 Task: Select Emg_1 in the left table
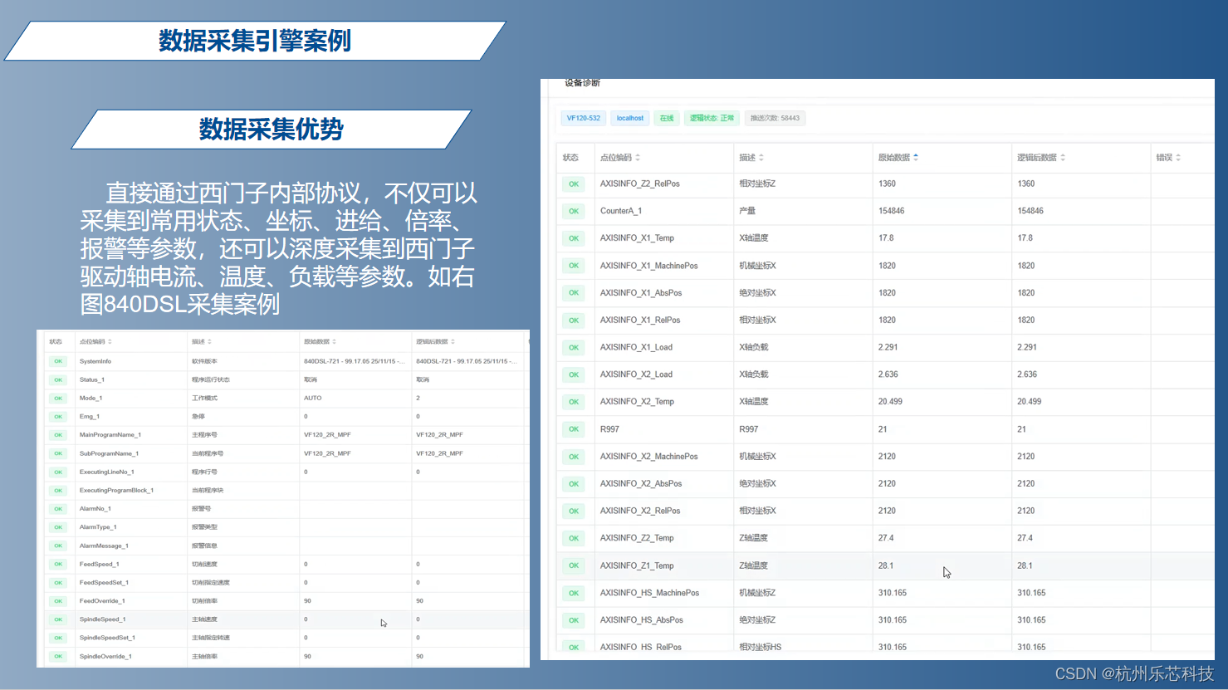click(90, 416)
